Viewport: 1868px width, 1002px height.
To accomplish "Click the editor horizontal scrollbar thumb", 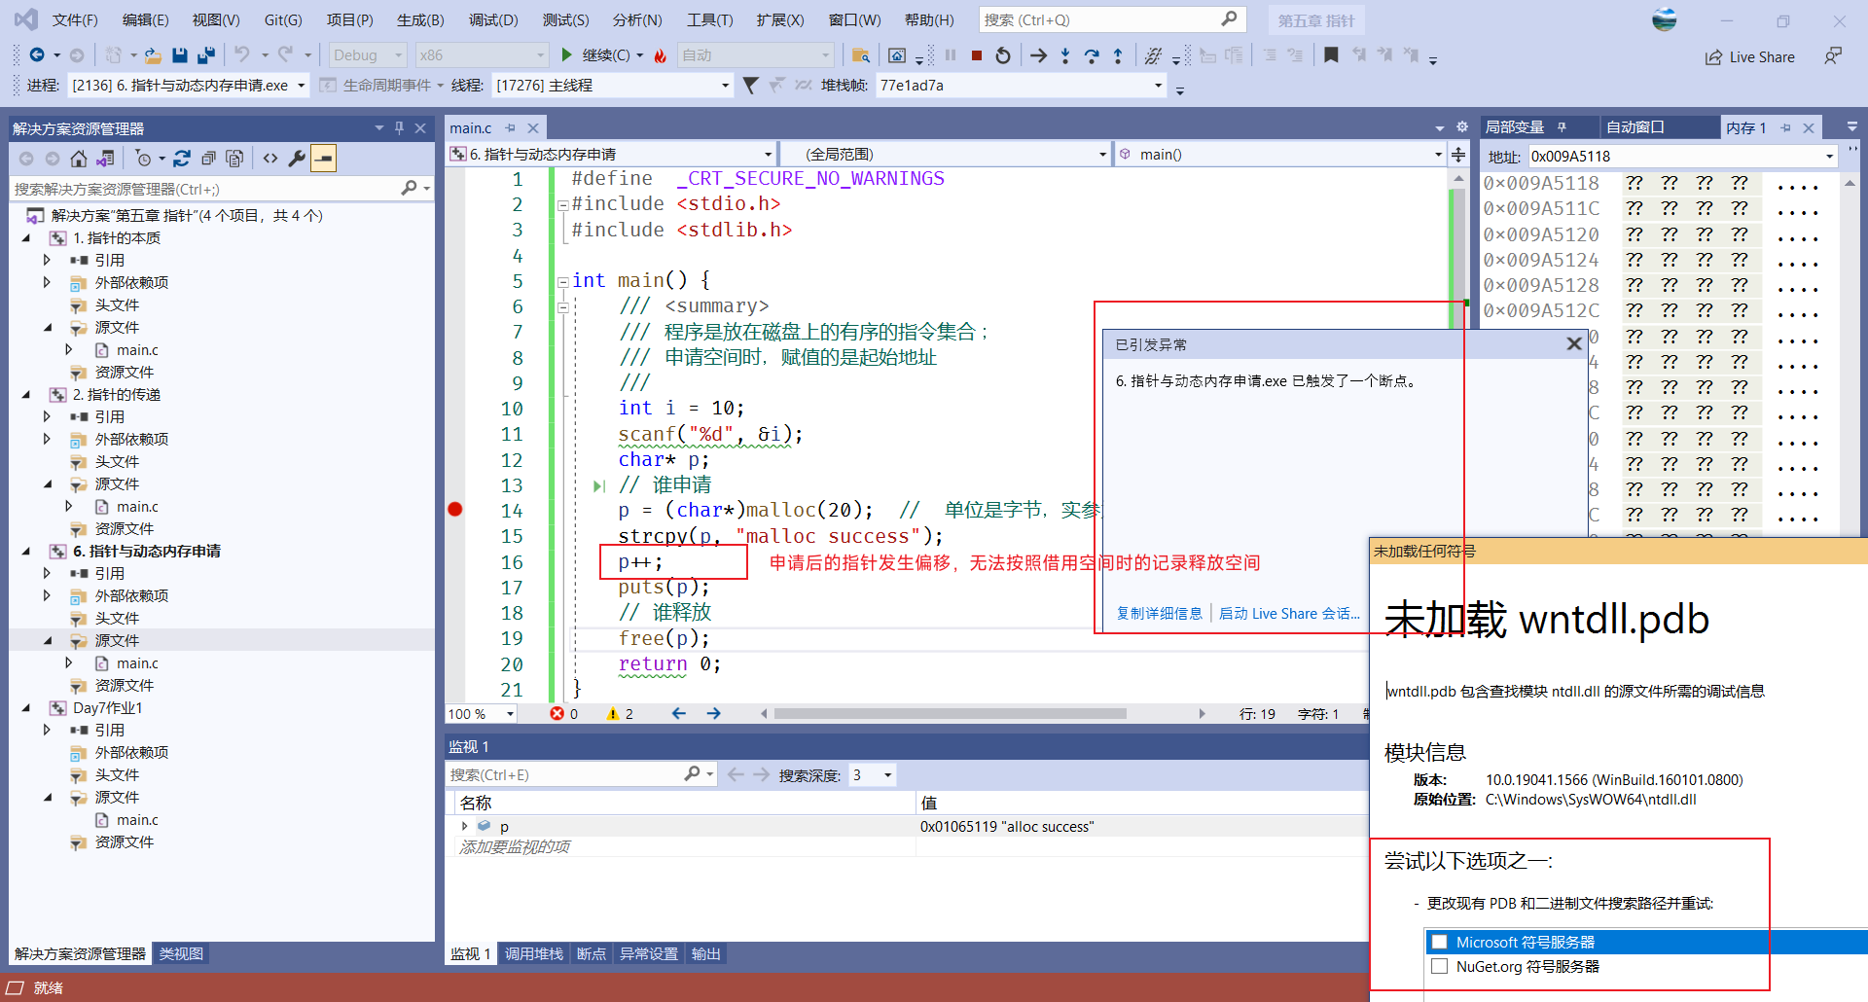I will click(x=951, y=714).
